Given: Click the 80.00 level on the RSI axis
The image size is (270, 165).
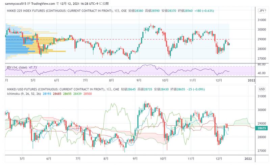Looking at the screenshot, I should [x=262, y=65].
